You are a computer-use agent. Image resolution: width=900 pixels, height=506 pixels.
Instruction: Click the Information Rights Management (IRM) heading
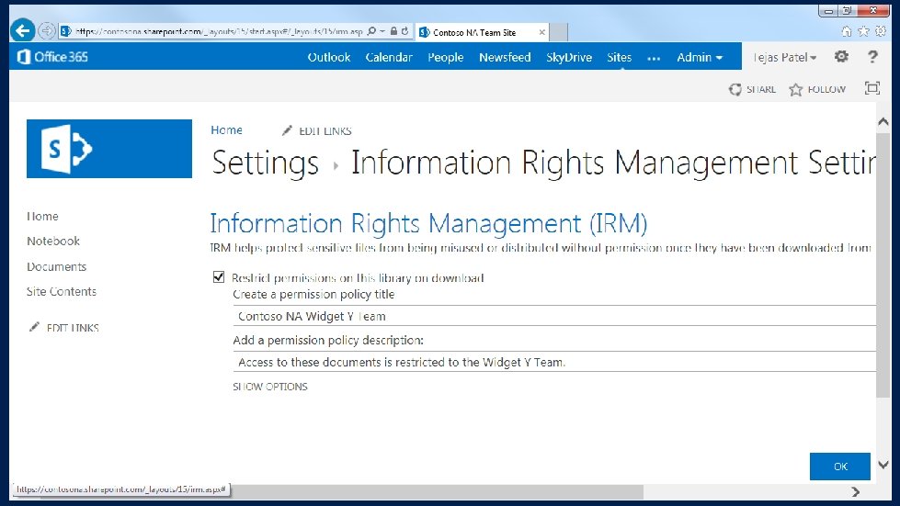(x=428, y=223)
